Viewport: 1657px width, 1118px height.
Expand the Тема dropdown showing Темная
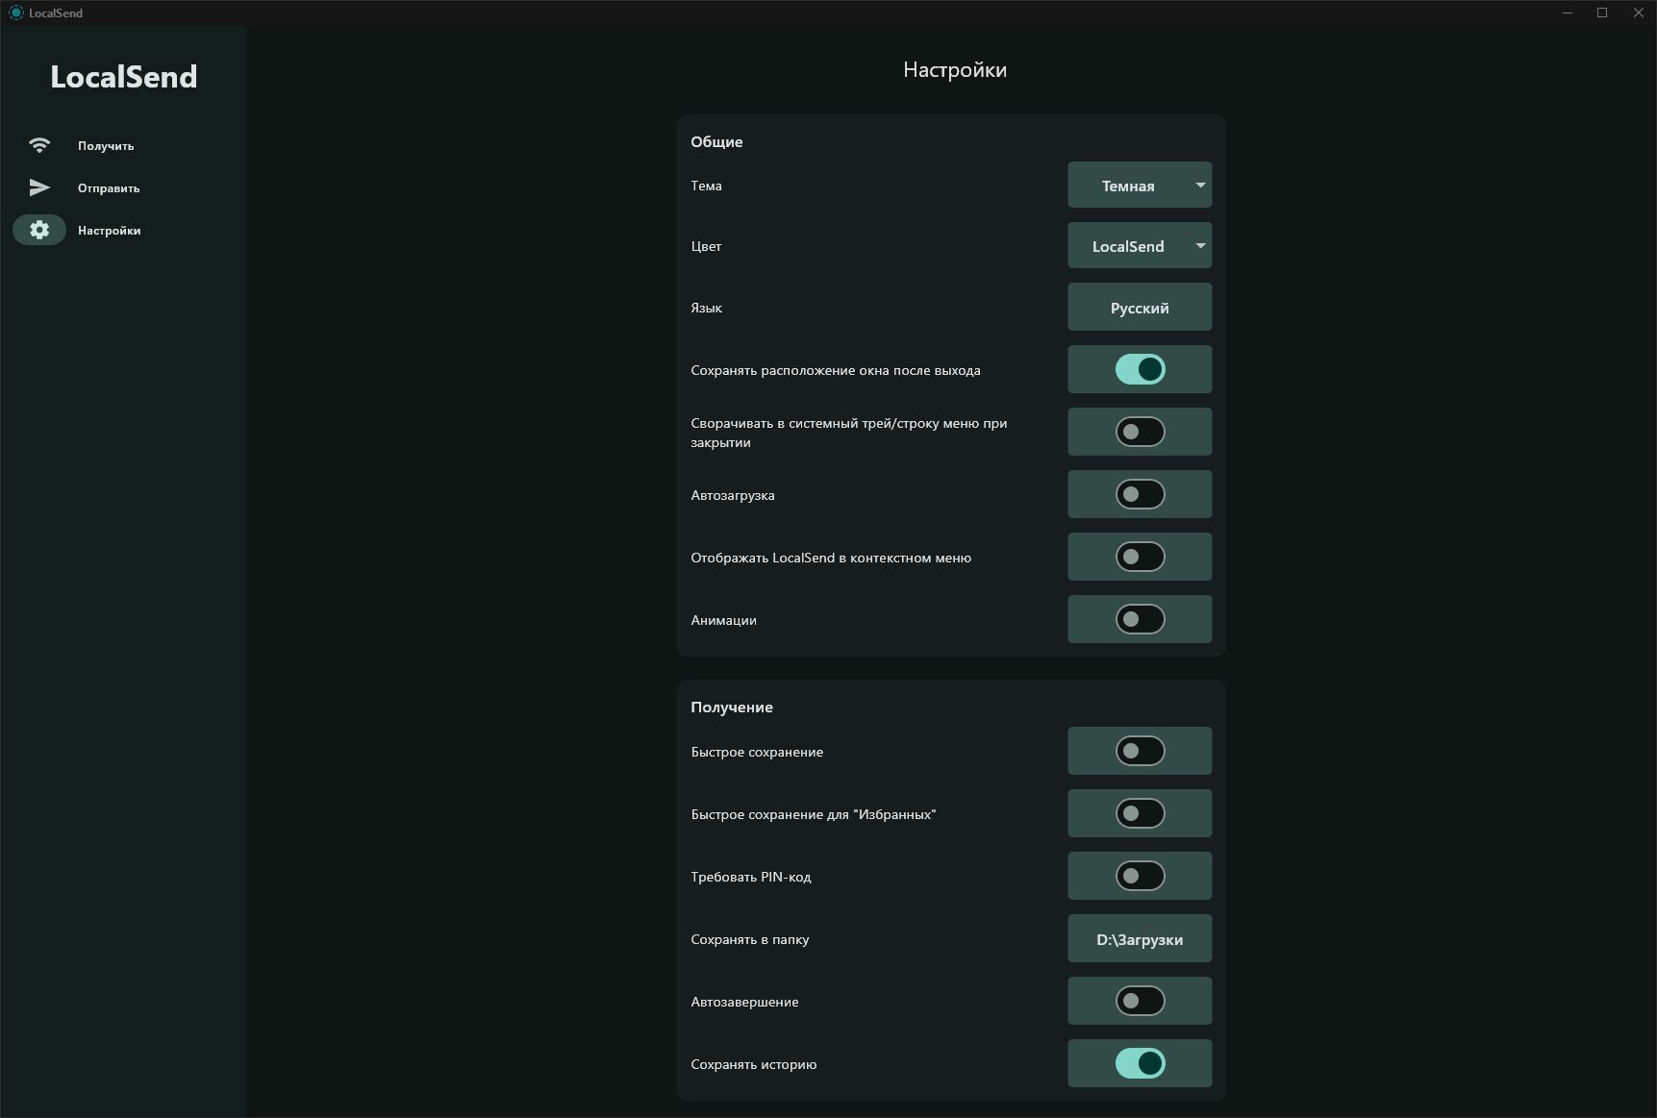1128,186
